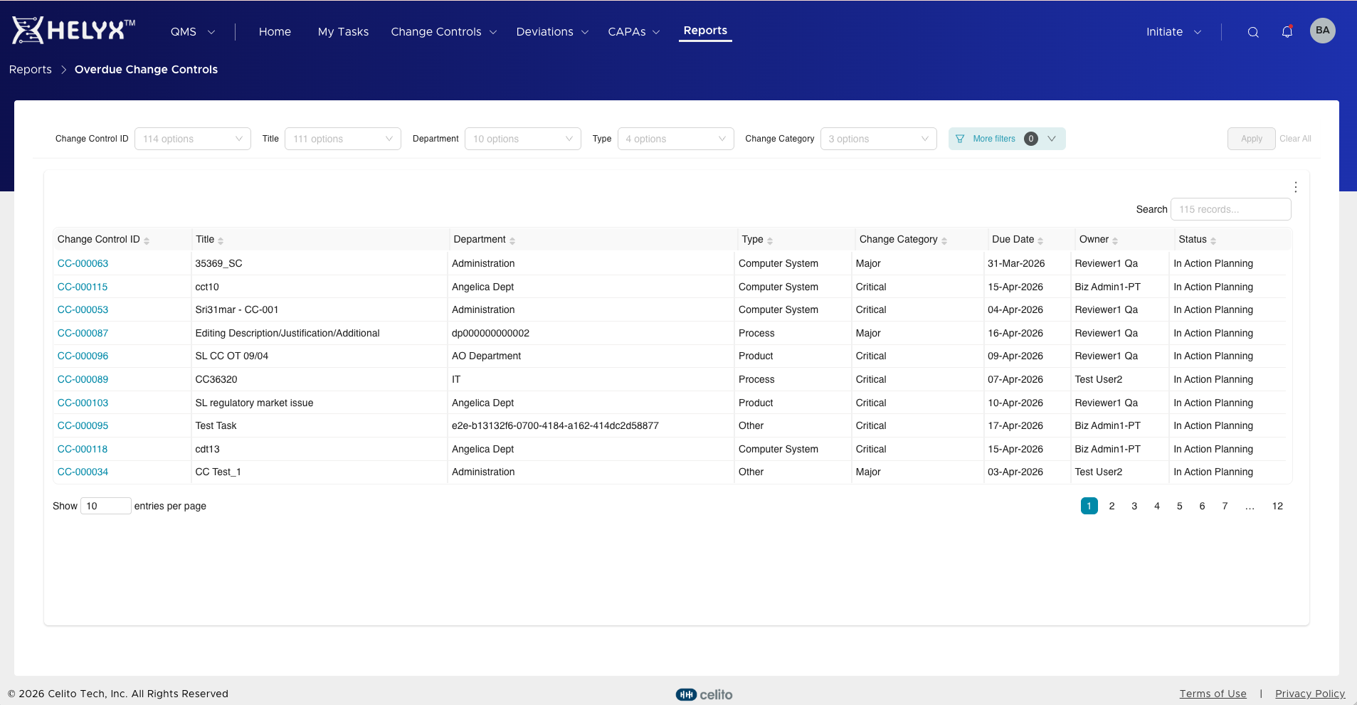Open My Tasks tab
The width and height of the screenshot is (1357, 705).
(343, 32)
